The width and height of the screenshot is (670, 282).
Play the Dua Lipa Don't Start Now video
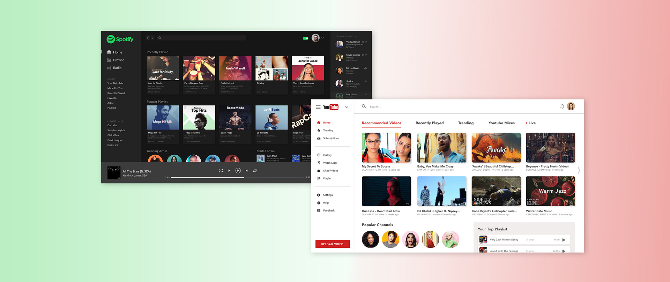point(386,191)
